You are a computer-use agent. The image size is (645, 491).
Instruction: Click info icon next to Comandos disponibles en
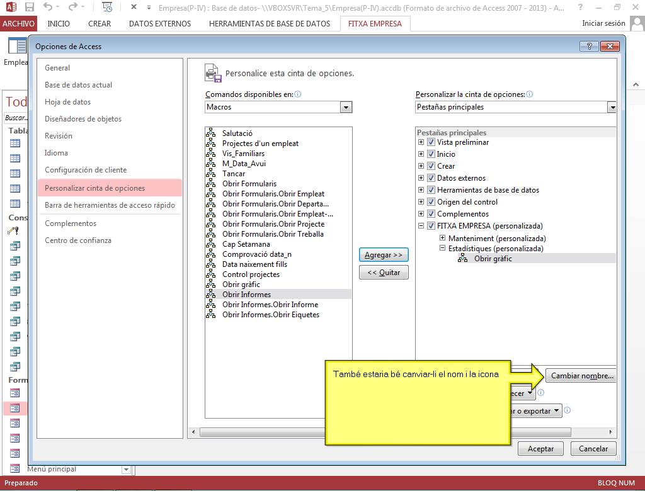298,94
